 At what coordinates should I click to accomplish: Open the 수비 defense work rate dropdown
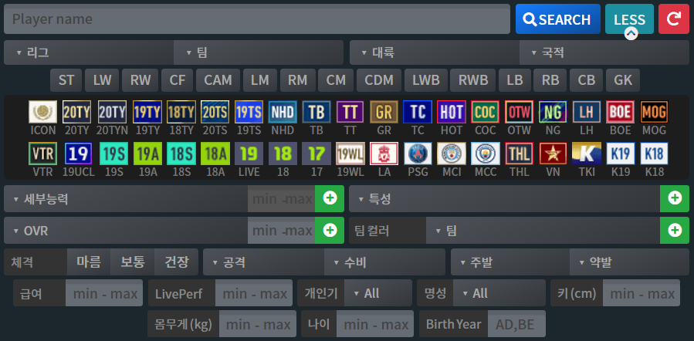click(x=384, y=262)
